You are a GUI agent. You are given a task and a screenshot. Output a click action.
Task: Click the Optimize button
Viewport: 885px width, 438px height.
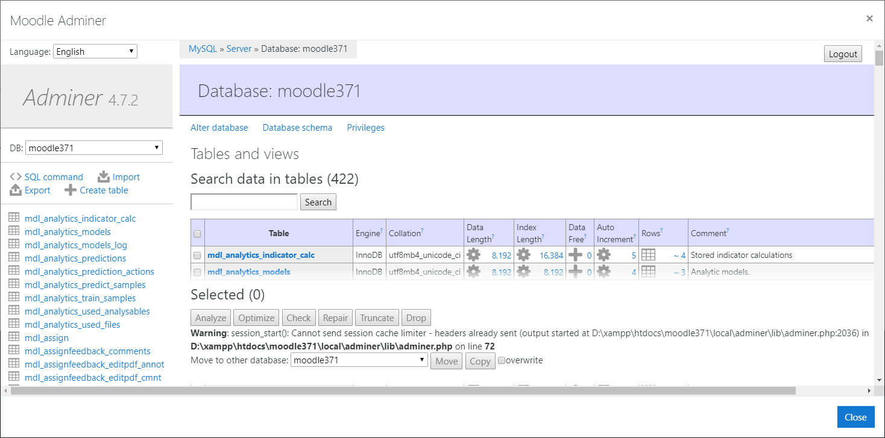click(x=256, y=318)
